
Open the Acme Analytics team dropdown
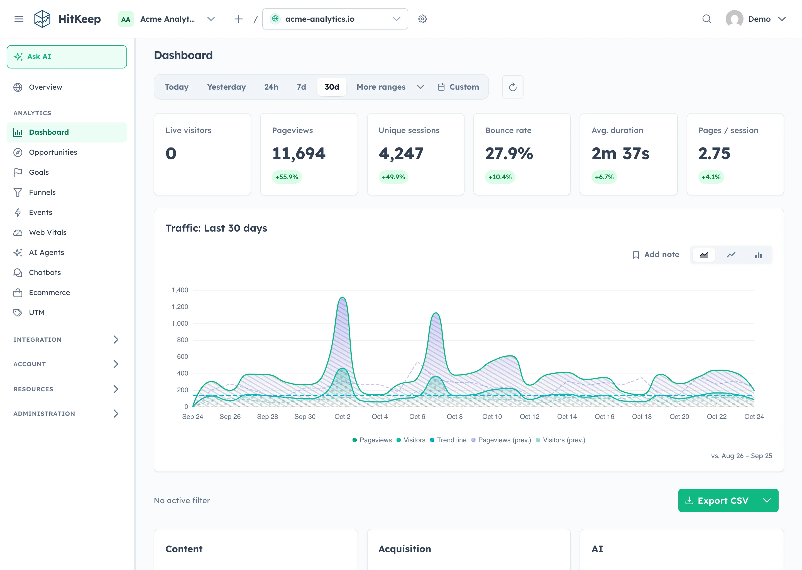tap(167, 19)
